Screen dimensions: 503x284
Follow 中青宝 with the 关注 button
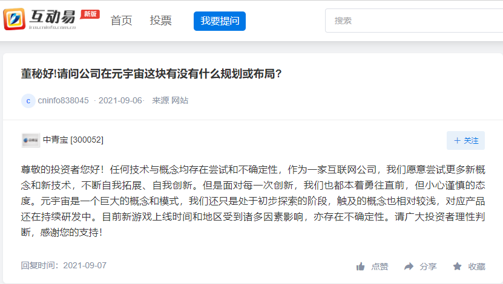(465, 141)
